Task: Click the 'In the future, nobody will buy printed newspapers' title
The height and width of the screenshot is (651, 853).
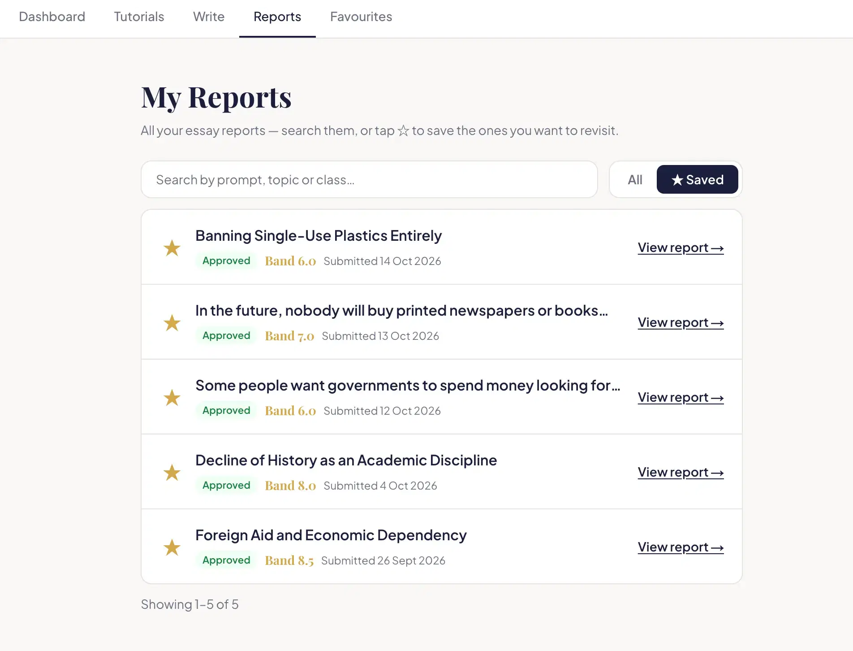Action: (402, 311)
